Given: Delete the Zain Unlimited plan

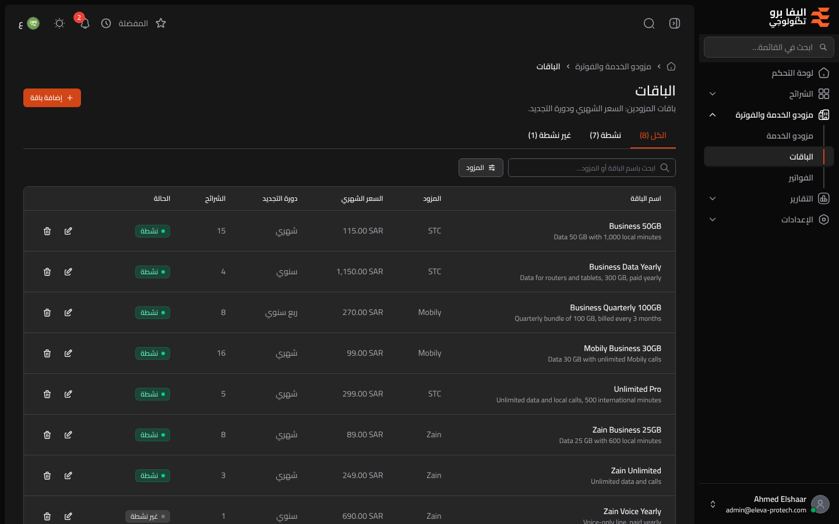Looking at the screenshot, I should tap(47, 476).
